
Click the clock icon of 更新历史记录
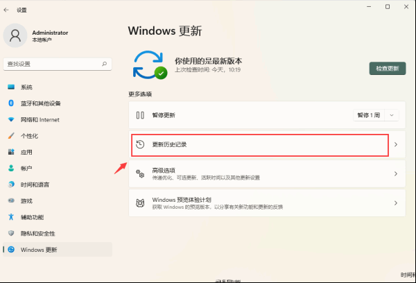coord(140,144)
